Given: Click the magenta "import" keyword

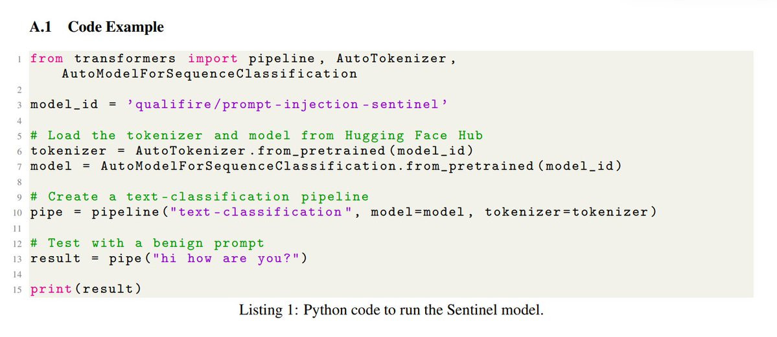Looking at the screenshot, I should pos(213,58).
